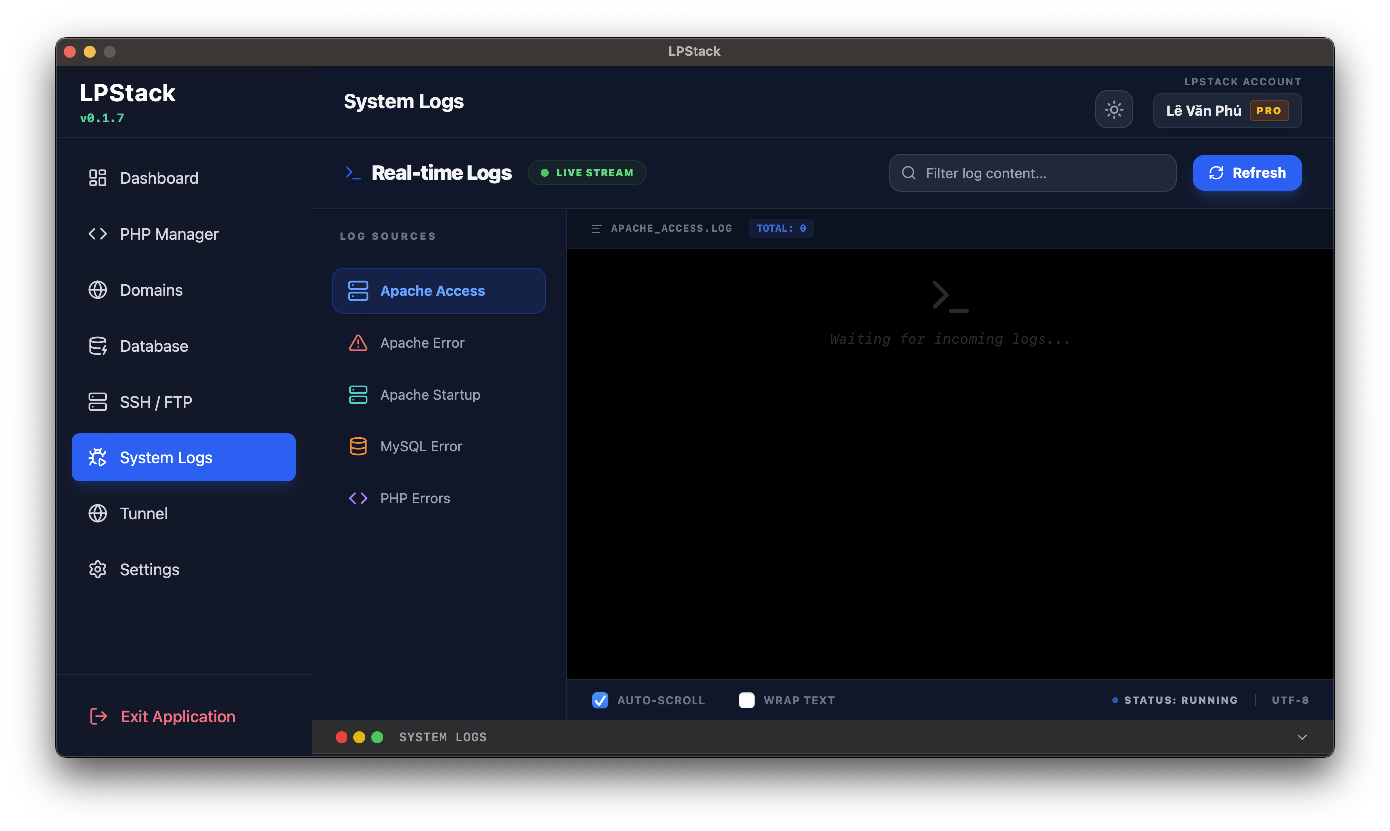Open the Domains section

[150, 290]
